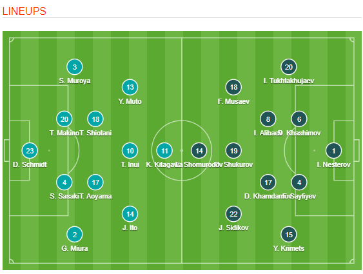Image resolution: width=363 pixels, height=274 pixels.
Task: Open the S. Sasaki player name label
Action: [x=64, y=196]
